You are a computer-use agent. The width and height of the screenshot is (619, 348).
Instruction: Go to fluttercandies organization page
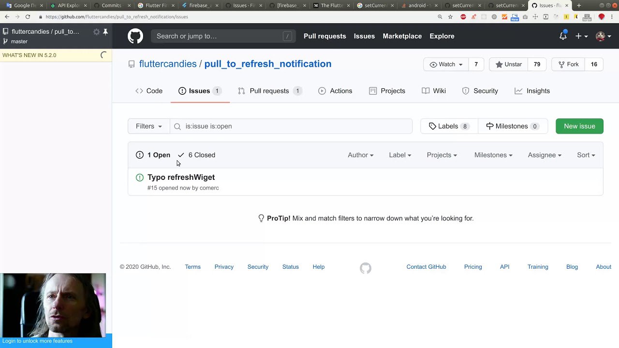(168, 64)
